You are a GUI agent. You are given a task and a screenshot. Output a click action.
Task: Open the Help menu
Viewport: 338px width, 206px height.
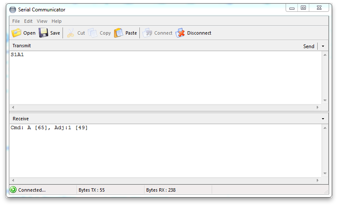[57, 21]
